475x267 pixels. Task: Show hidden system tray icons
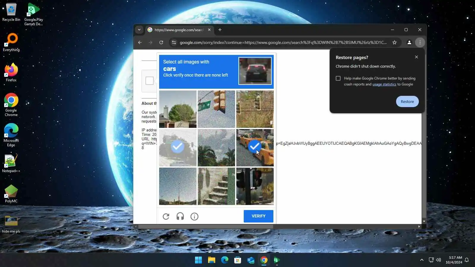(x=422, y=260)
